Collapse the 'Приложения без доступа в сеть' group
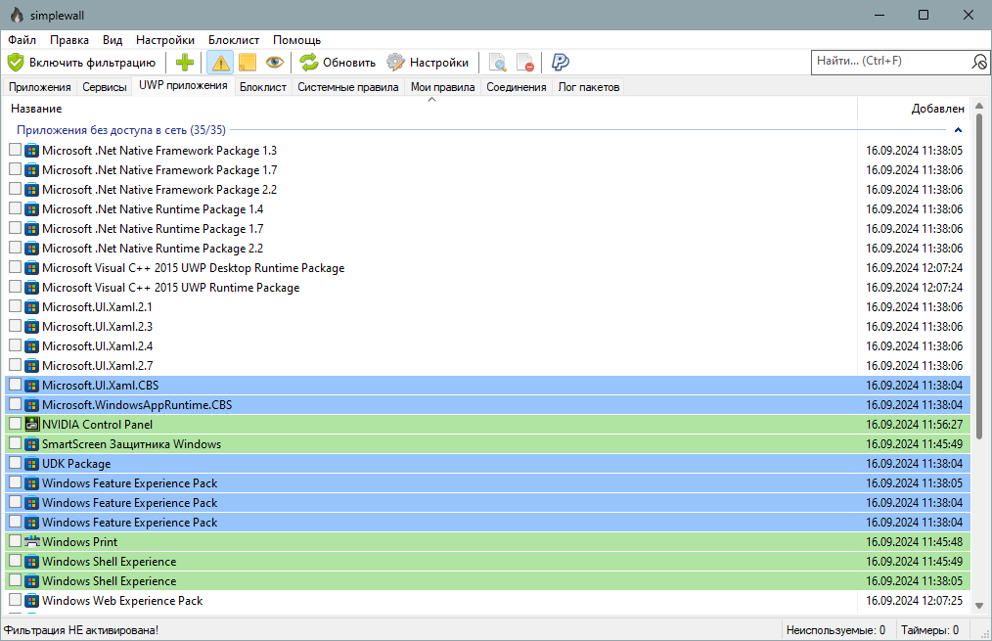This screenshot has height=641, width=992. (958, 130)
